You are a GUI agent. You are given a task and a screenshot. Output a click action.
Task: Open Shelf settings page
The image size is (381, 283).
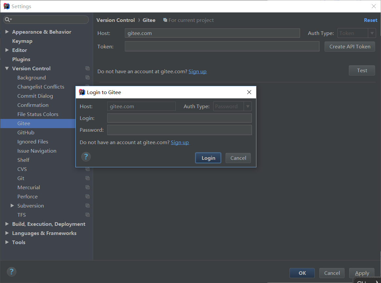(23, 160)
